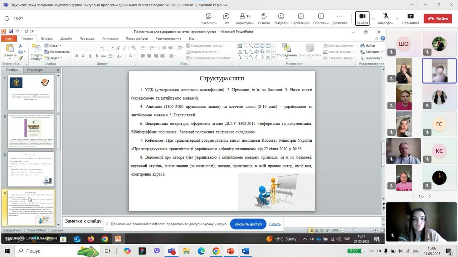Open the view layout options (Переглянути)
The height and width of the screenshot is (257, 458).
pos(301,19)
